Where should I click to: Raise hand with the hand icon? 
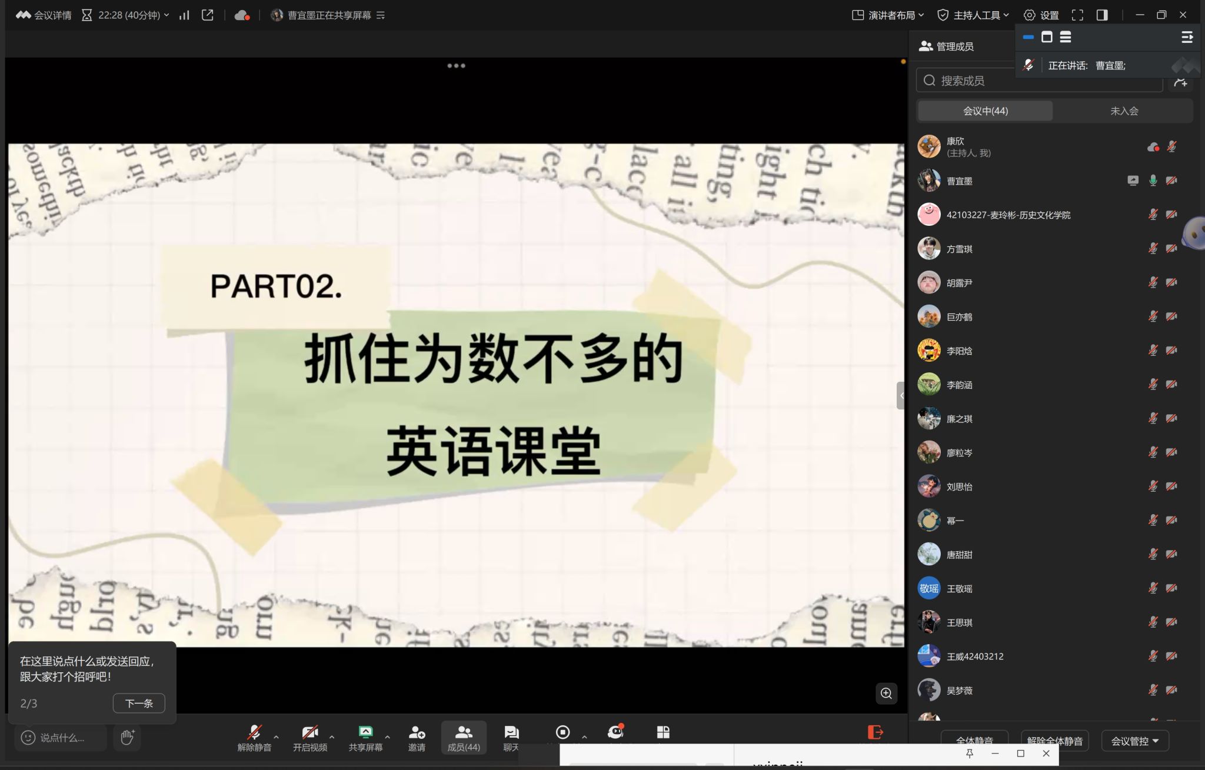[128, 737]
